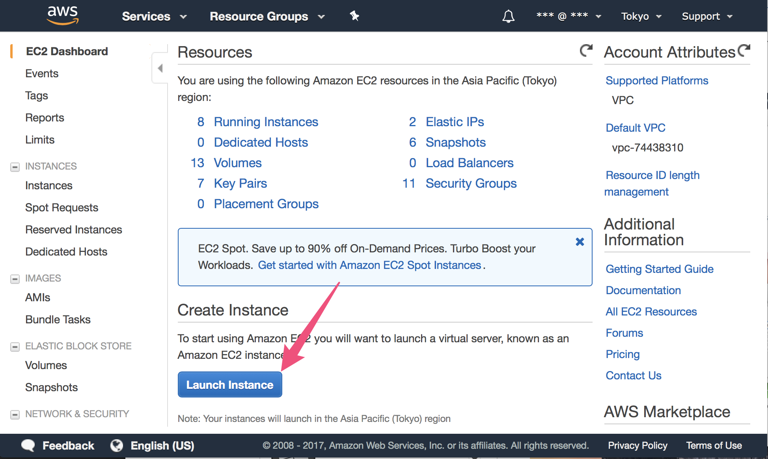
Task: Open AMIs in the sidebar
Action: tap(38, 297)
